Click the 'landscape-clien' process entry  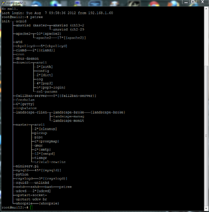tap(32, 112)
